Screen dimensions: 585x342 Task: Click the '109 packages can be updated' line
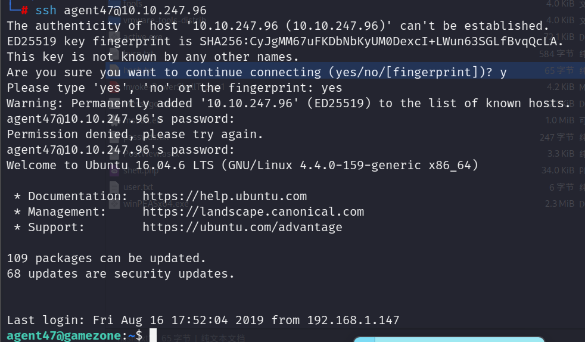(x=106, y=258)
